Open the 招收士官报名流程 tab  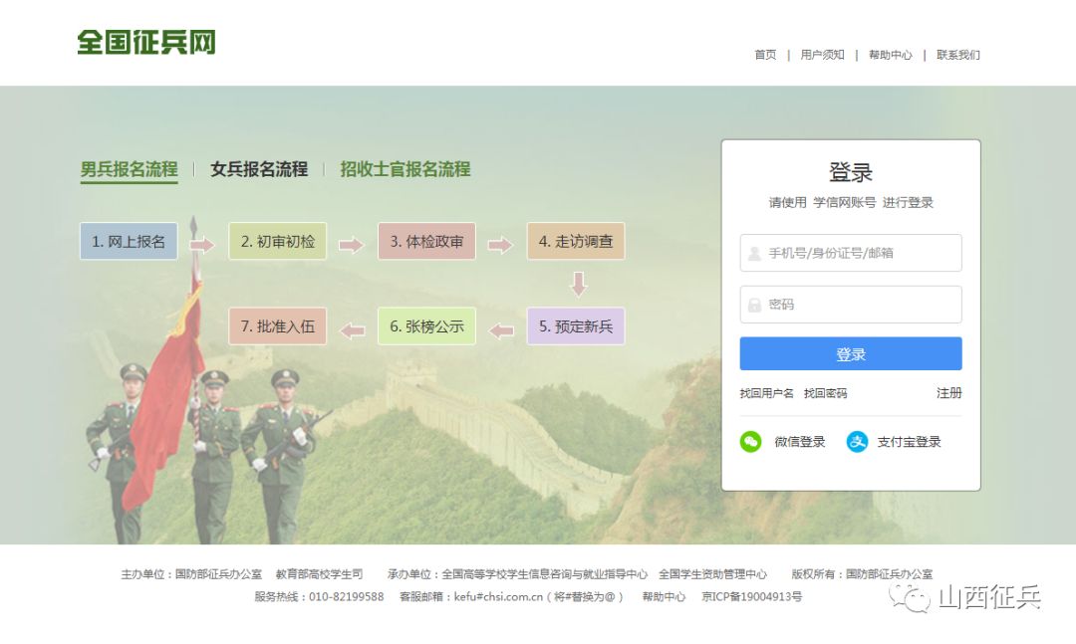[404, 169]
